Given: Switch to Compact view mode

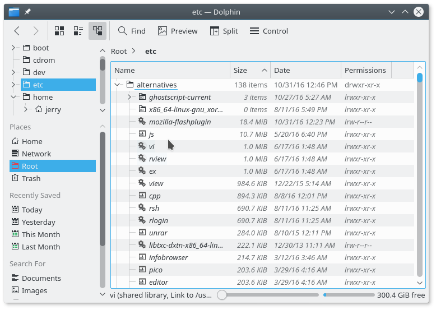Looking at the screenshot, I should point(78,31).
